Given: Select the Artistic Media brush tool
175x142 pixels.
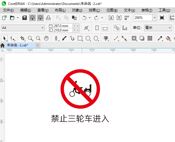Looking at the screenshot, I should 64,39.
